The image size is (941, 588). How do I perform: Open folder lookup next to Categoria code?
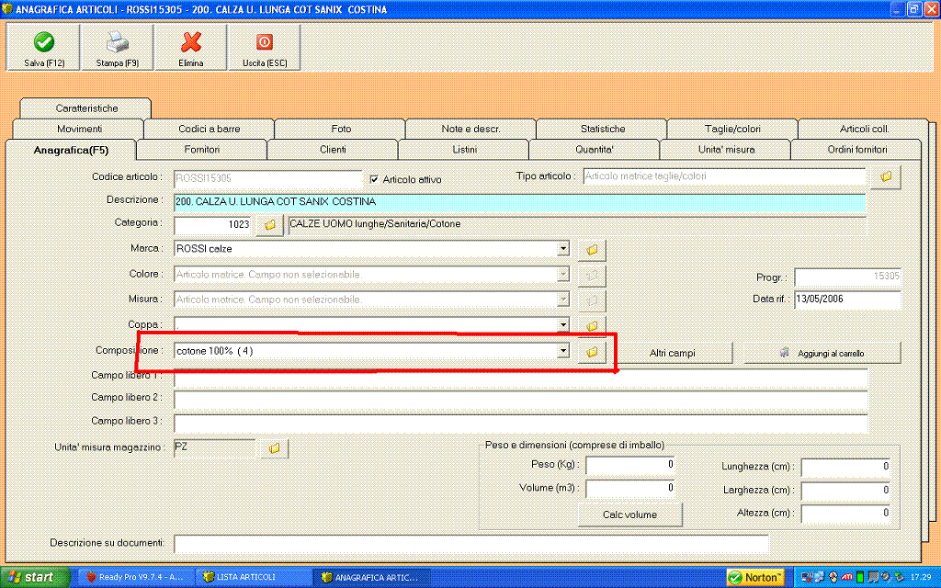coord(269,226)
